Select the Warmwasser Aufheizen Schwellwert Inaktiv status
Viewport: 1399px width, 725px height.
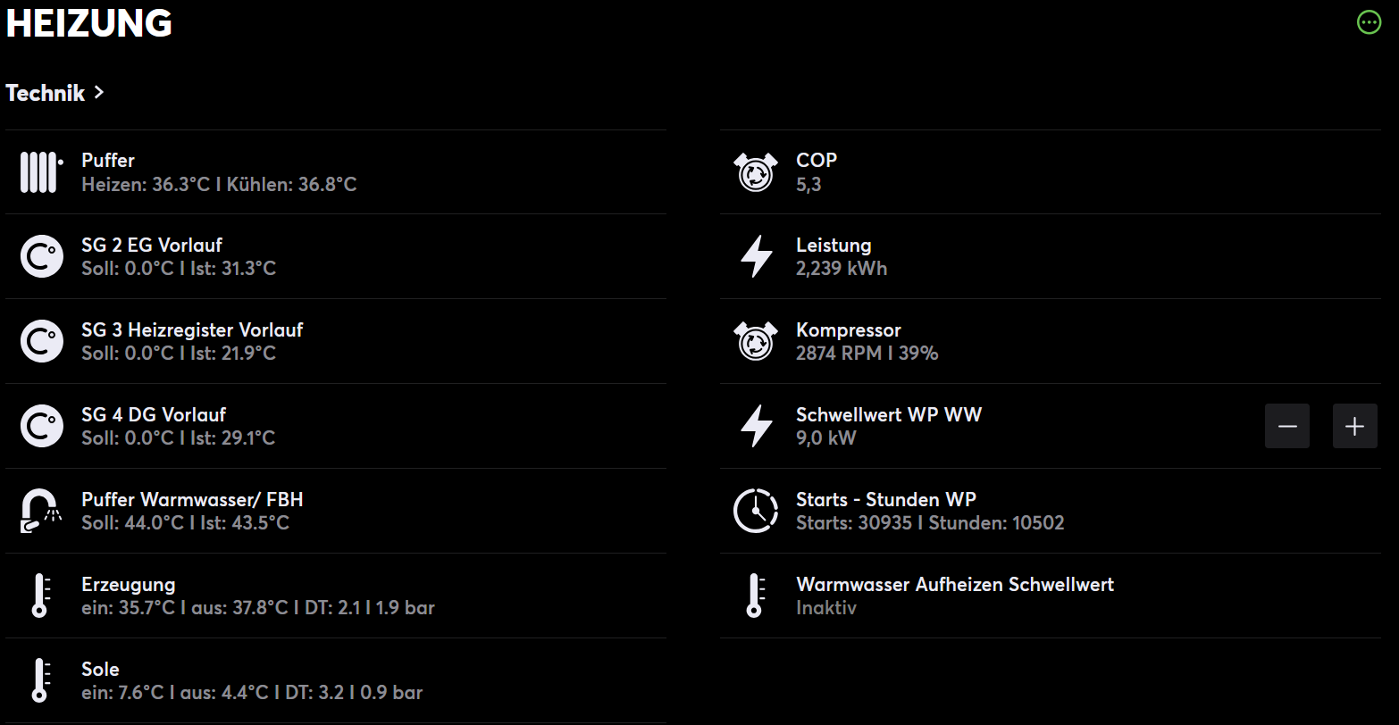(x=826, y=608)
